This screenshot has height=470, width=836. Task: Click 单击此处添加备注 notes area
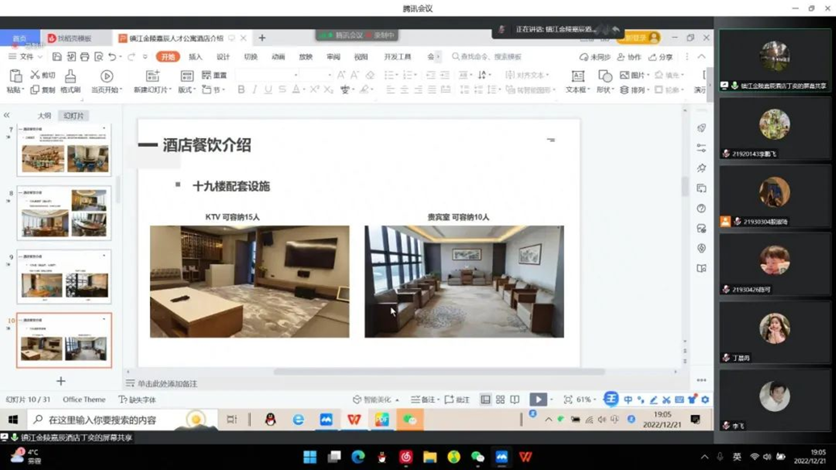167,383
